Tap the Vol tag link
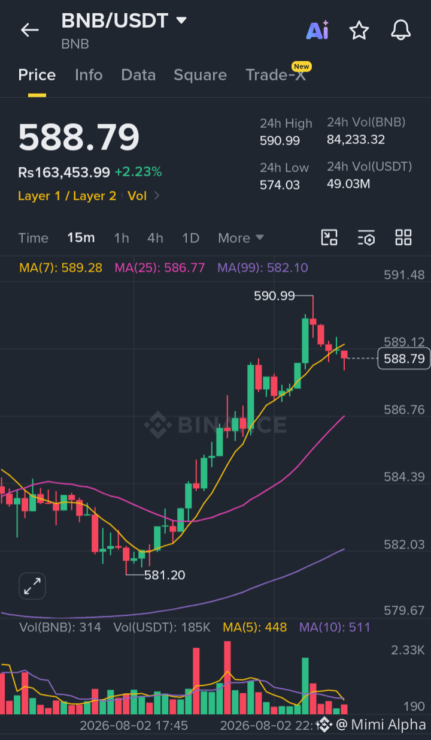431x740 pixels. [x=137, y=195]
